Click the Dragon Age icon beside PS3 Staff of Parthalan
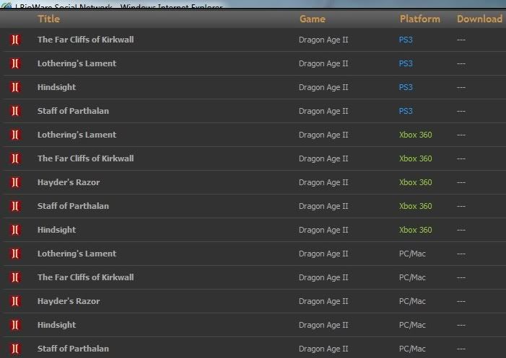The image size is (506, 358). click(15, 111)
